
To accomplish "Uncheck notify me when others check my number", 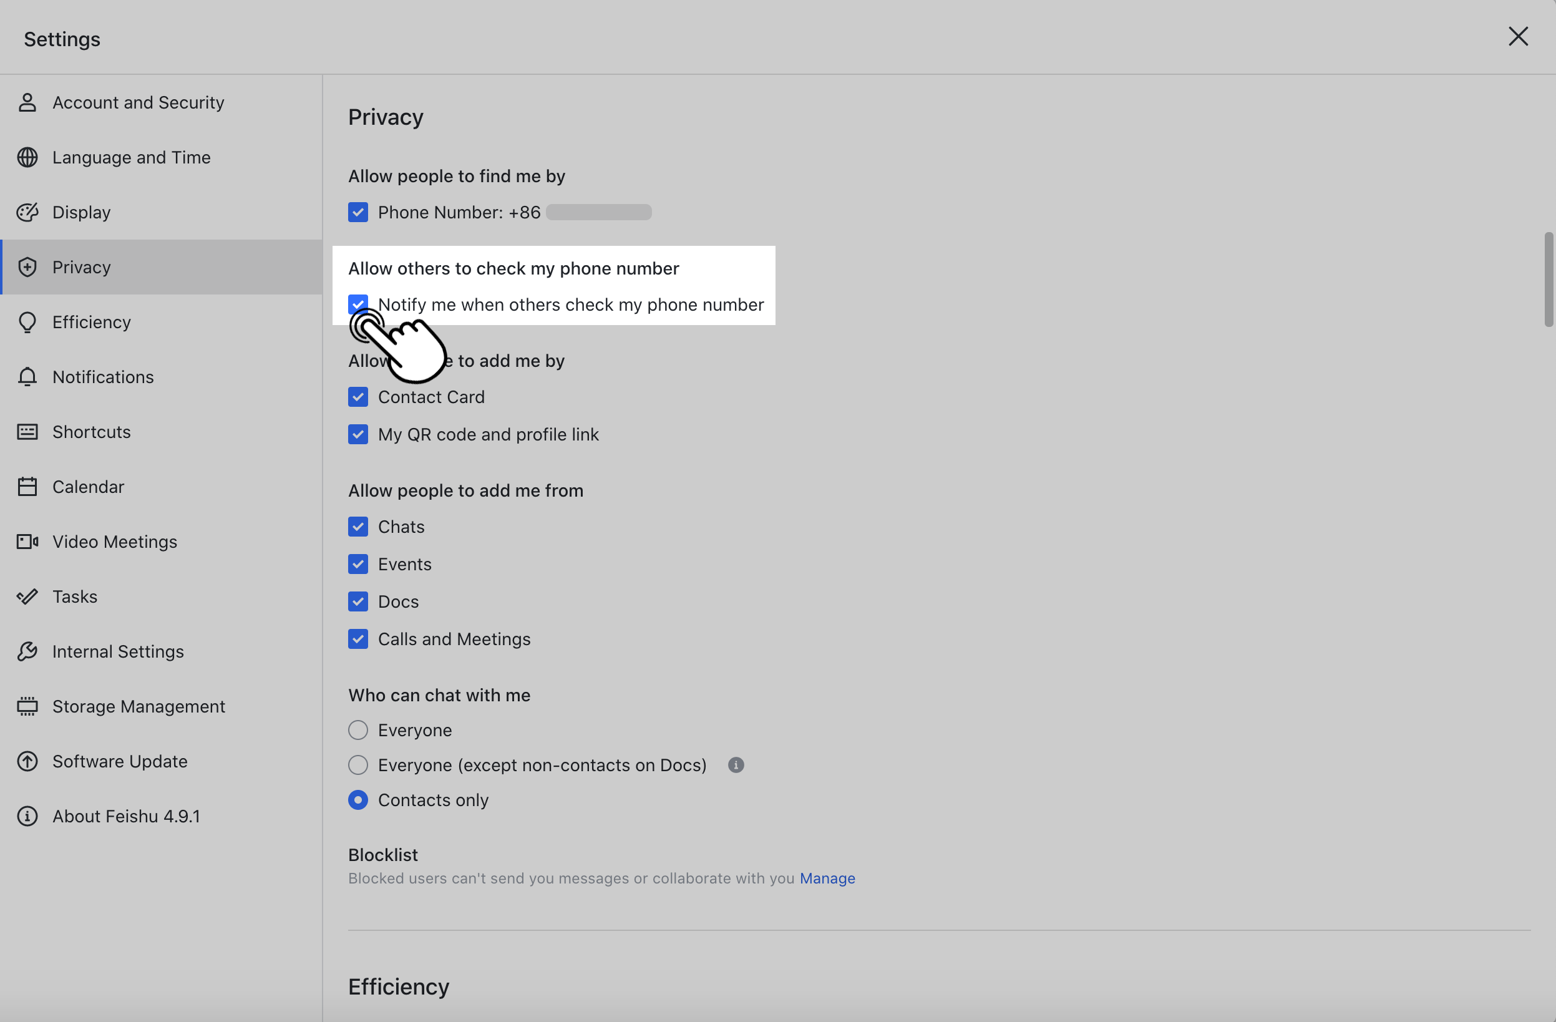I will pyautogui.click(x=358, y=304).
